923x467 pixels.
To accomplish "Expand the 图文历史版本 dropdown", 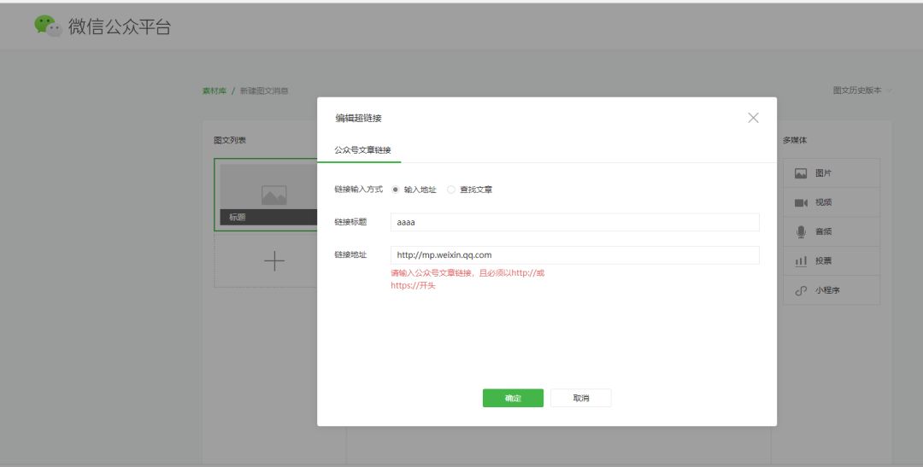I will click(x=862, y=90).
